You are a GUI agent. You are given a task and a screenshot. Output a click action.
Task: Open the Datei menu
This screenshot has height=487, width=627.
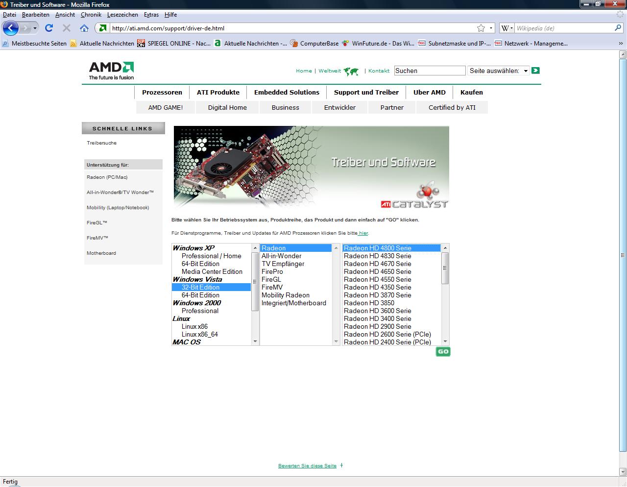(x=9, y=15)
